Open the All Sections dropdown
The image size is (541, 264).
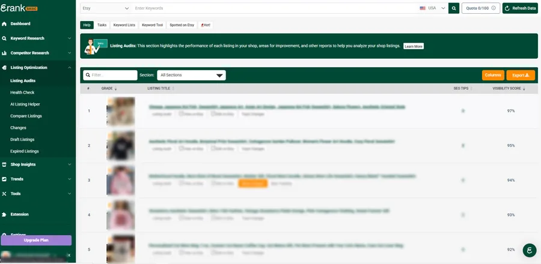click(x=192, y=75)
